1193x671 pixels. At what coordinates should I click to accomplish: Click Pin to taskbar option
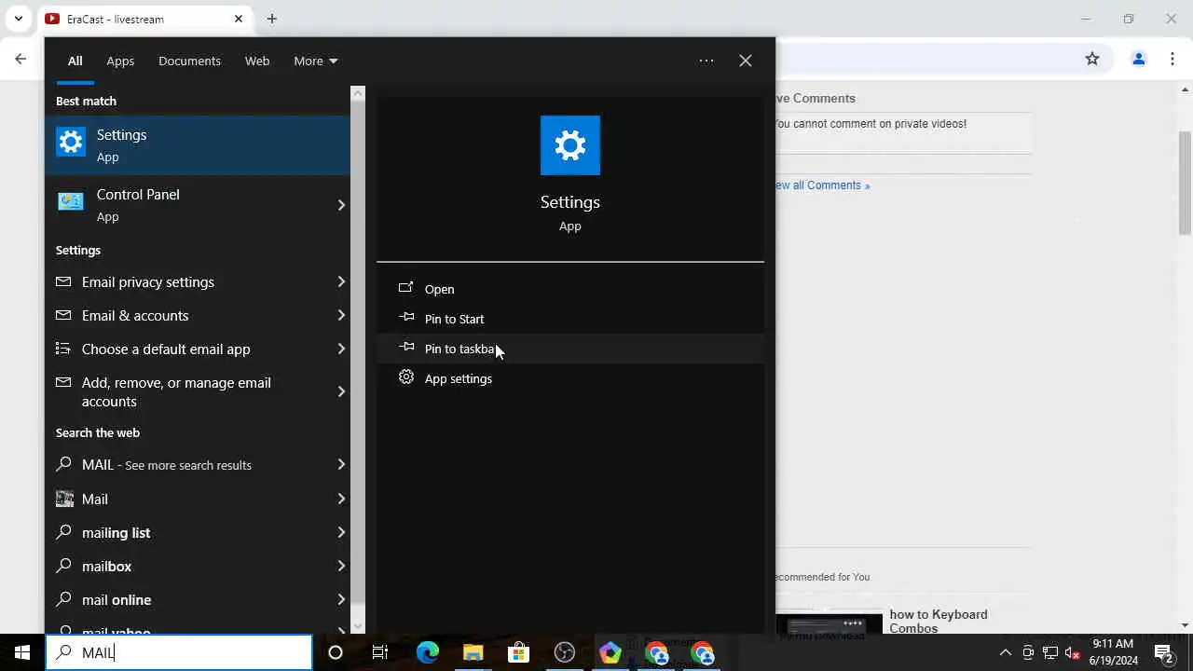click(x=570, y=349)
